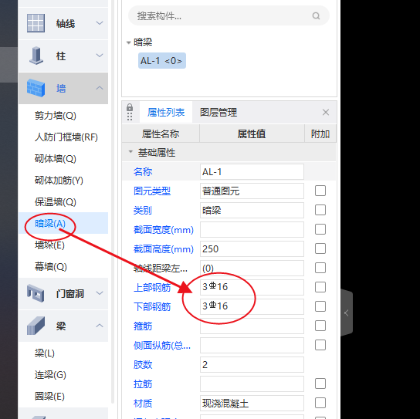Click the 梁 beam icon

click(36, 326)
